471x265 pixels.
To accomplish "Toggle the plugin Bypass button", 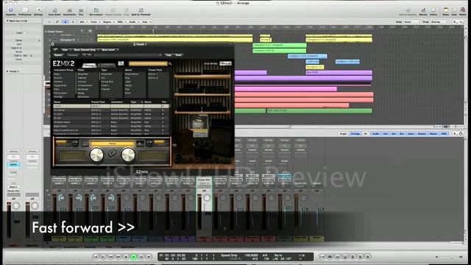I will [x=58, y=55].
